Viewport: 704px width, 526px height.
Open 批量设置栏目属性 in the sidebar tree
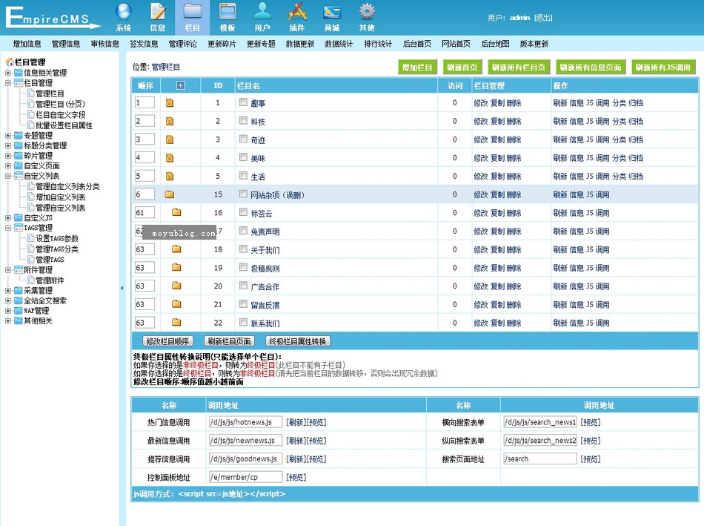point(64,125)
